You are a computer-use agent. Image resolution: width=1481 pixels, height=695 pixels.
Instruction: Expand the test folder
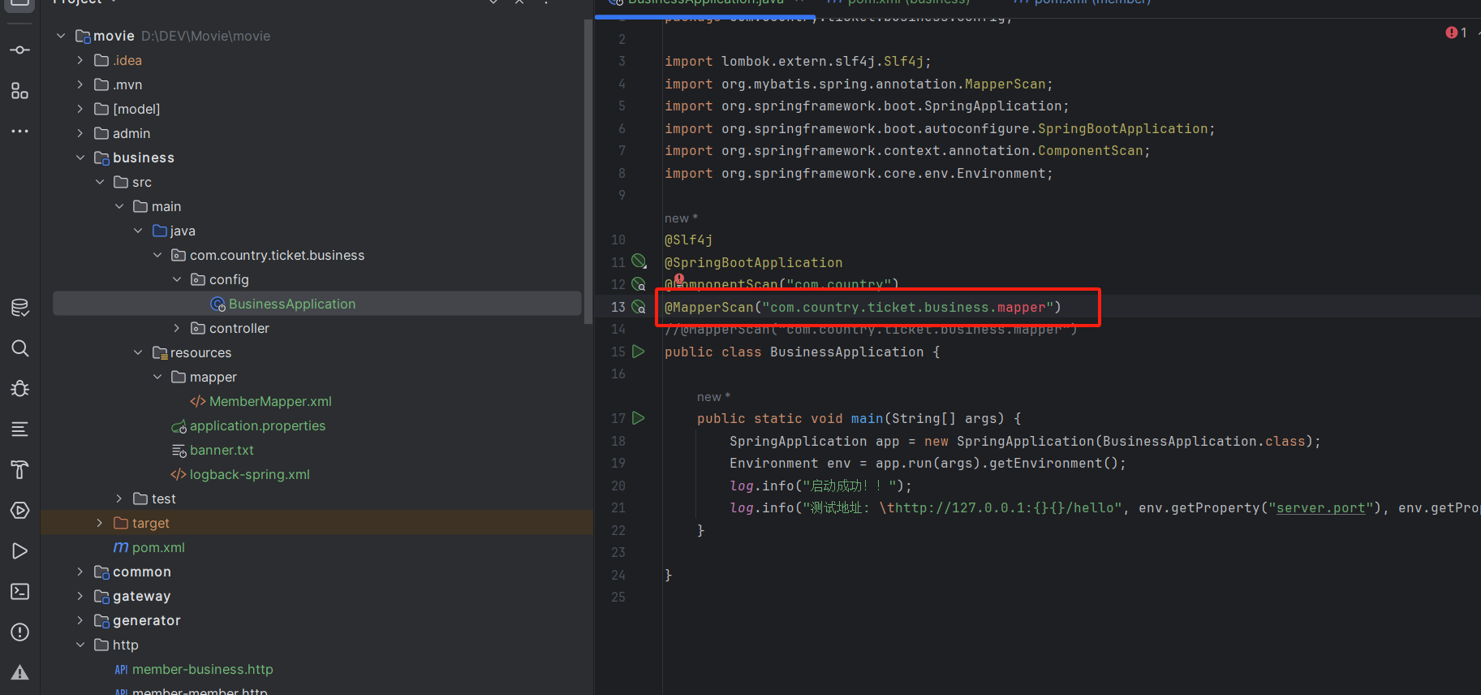pos(119,499)
